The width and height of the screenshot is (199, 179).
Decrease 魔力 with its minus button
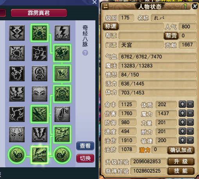190,113
